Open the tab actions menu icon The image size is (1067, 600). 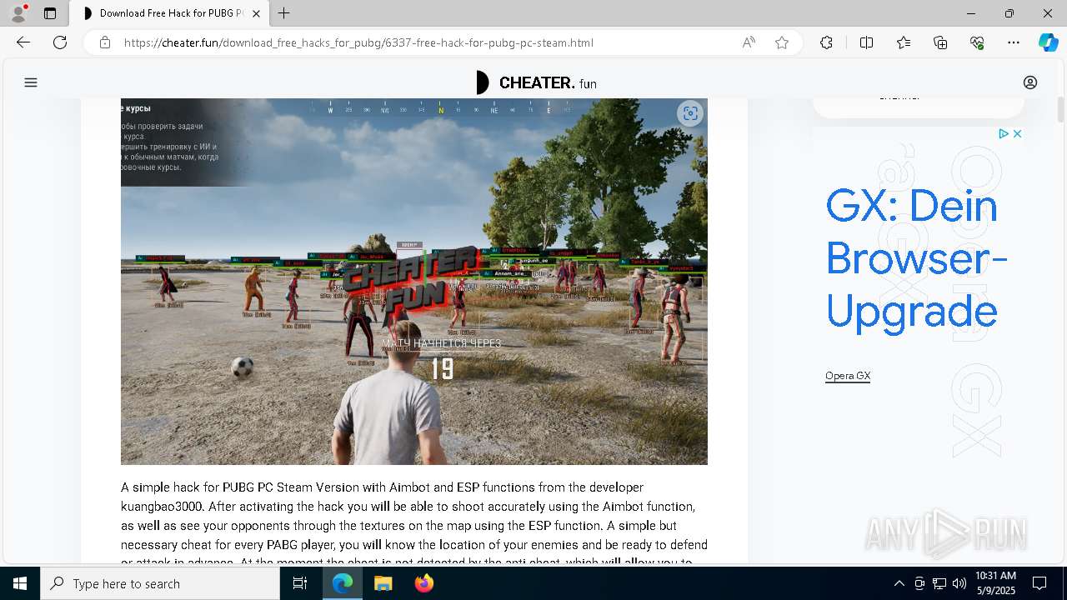(x=50, y=13)
